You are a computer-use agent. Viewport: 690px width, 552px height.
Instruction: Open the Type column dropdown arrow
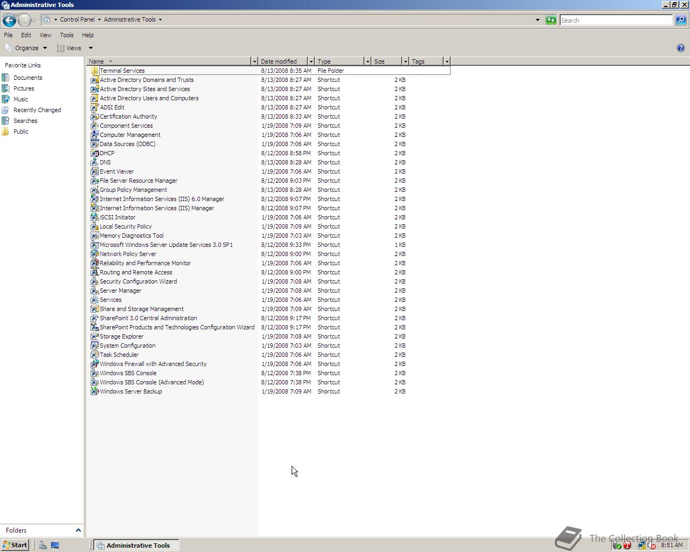tap(368, 61)
